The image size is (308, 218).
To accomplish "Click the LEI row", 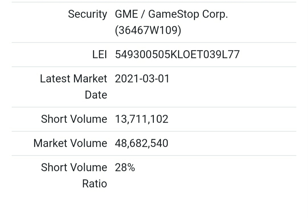I will coord(154,55).
